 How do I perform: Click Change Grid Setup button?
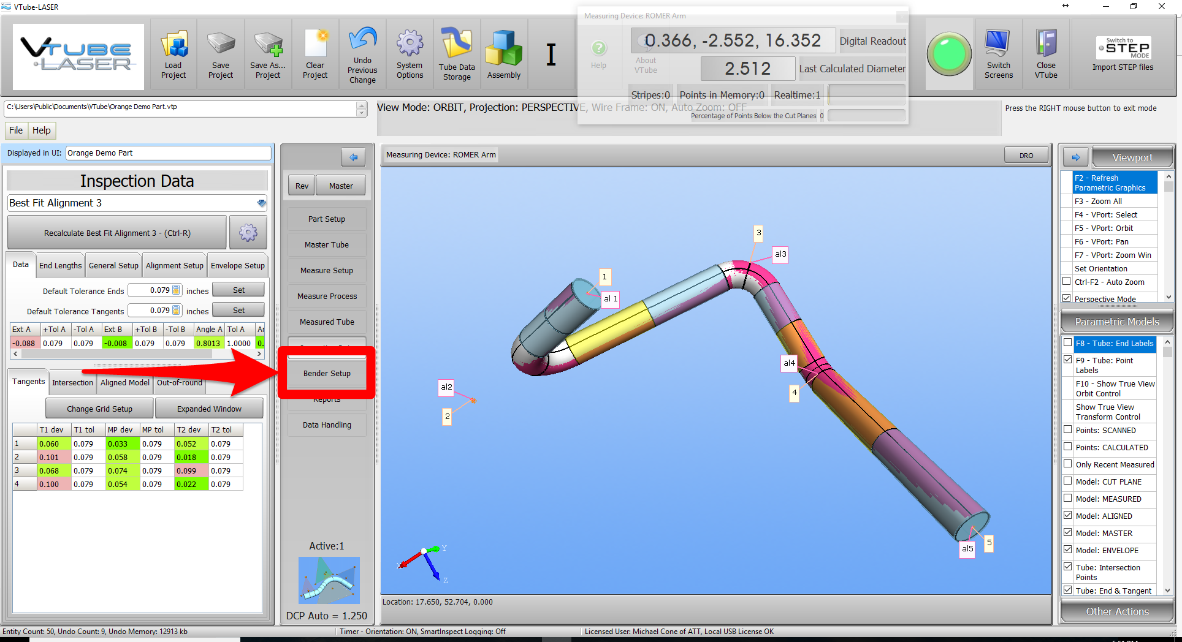pos(99,409)
